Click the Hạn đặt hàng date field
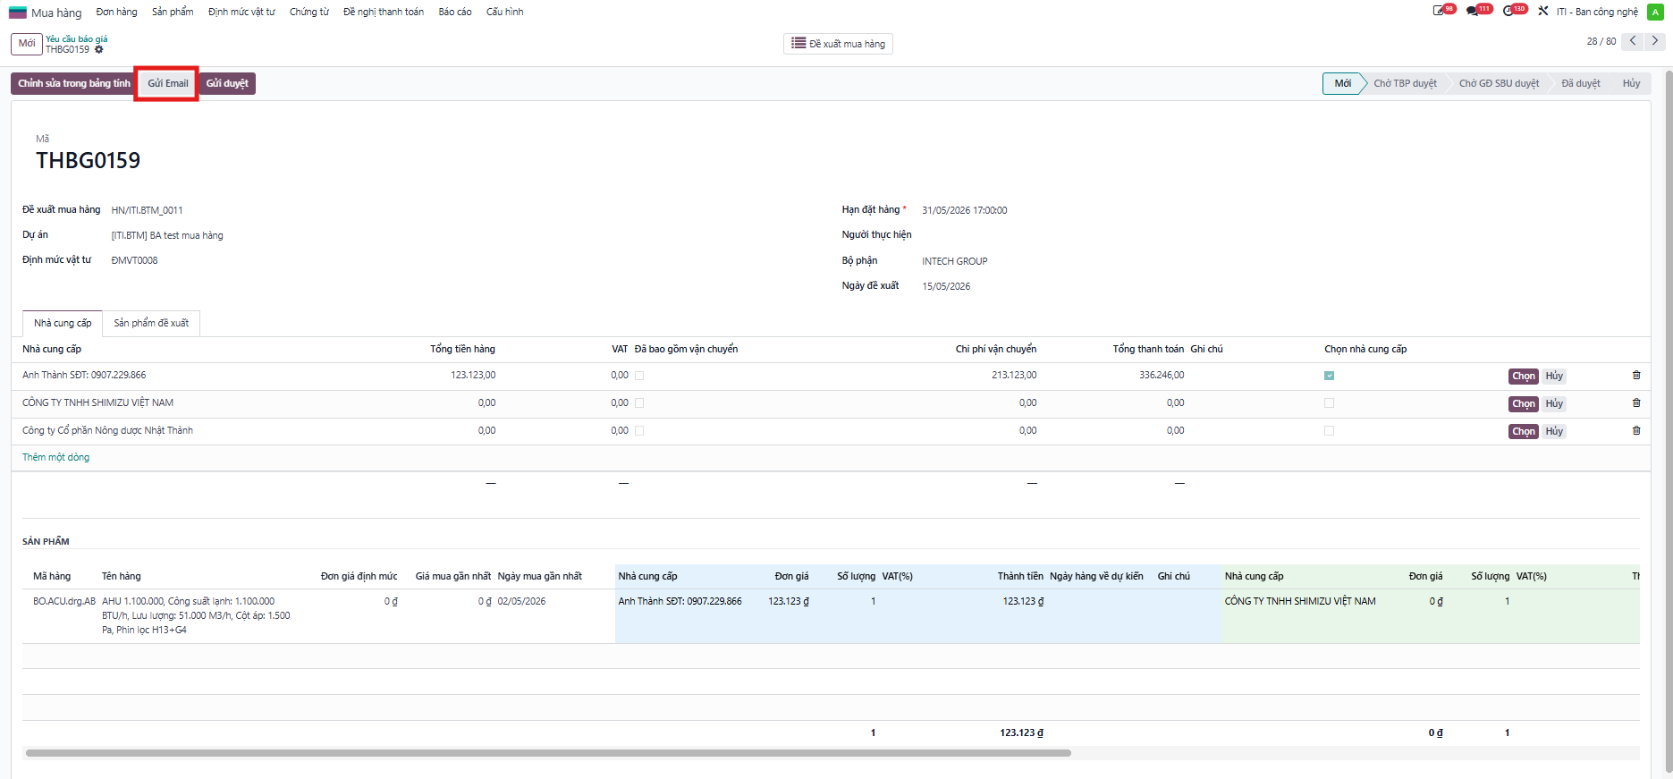The height and width of the screenshot is (779, 1673). pyautogui.click(x=965, y=210)
